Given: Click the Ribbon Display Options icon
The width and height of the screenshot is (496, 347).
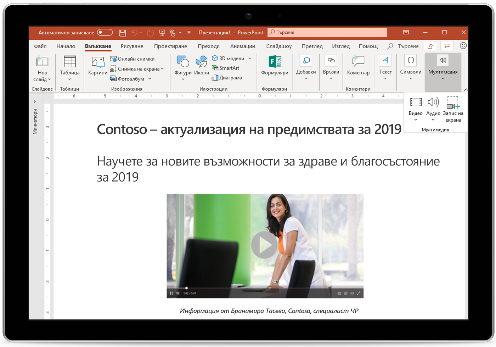Looking at the screenshot, I should coord(406,32).
